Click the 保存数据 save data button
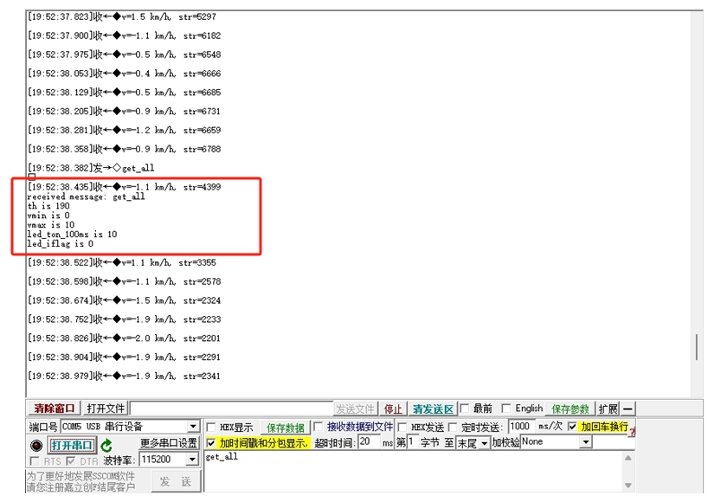This screenshot has width=708, height=502. click(285, 428)
